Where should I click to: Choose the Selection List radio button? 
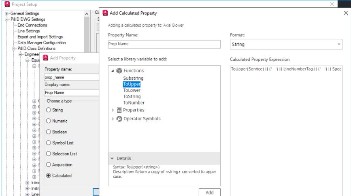point(48,153)
